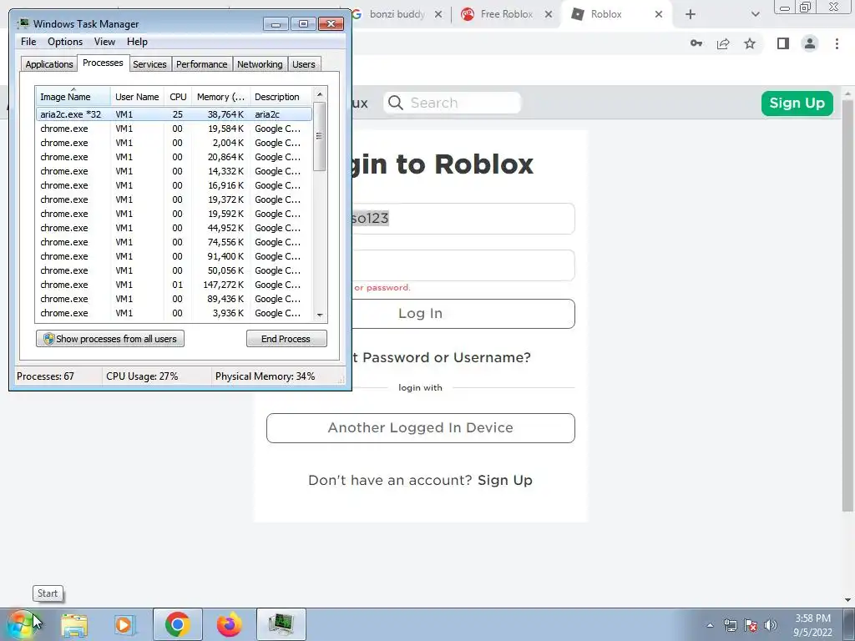Image resolution: width=855 pixels, height=641 pixels.
Task: Select the chrome.exe row using 147,272 K
Action: click(174, 285)
